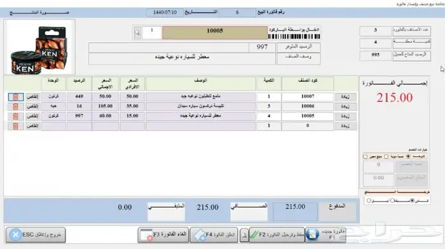Delete item row 10005 with trash icon
The height and width of the screenshot is (249, 445).
point(16,116)
